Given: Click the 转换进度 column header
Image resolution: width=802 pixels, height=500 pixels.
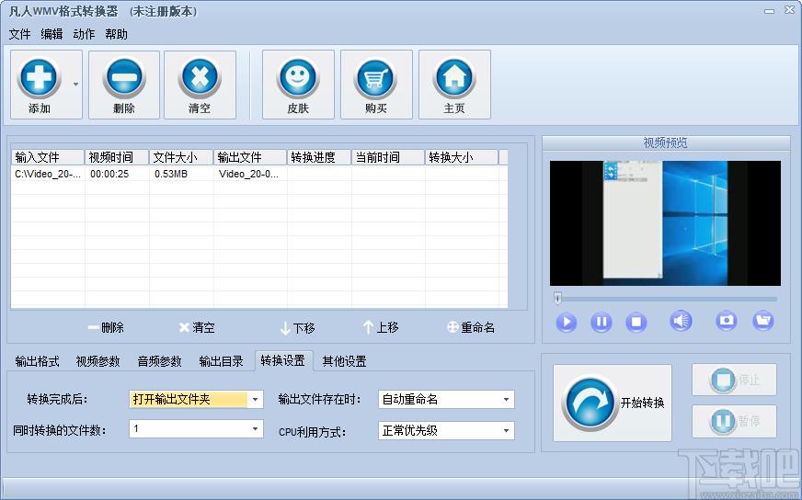Looking at the screenshot, I should pos(319,157).
